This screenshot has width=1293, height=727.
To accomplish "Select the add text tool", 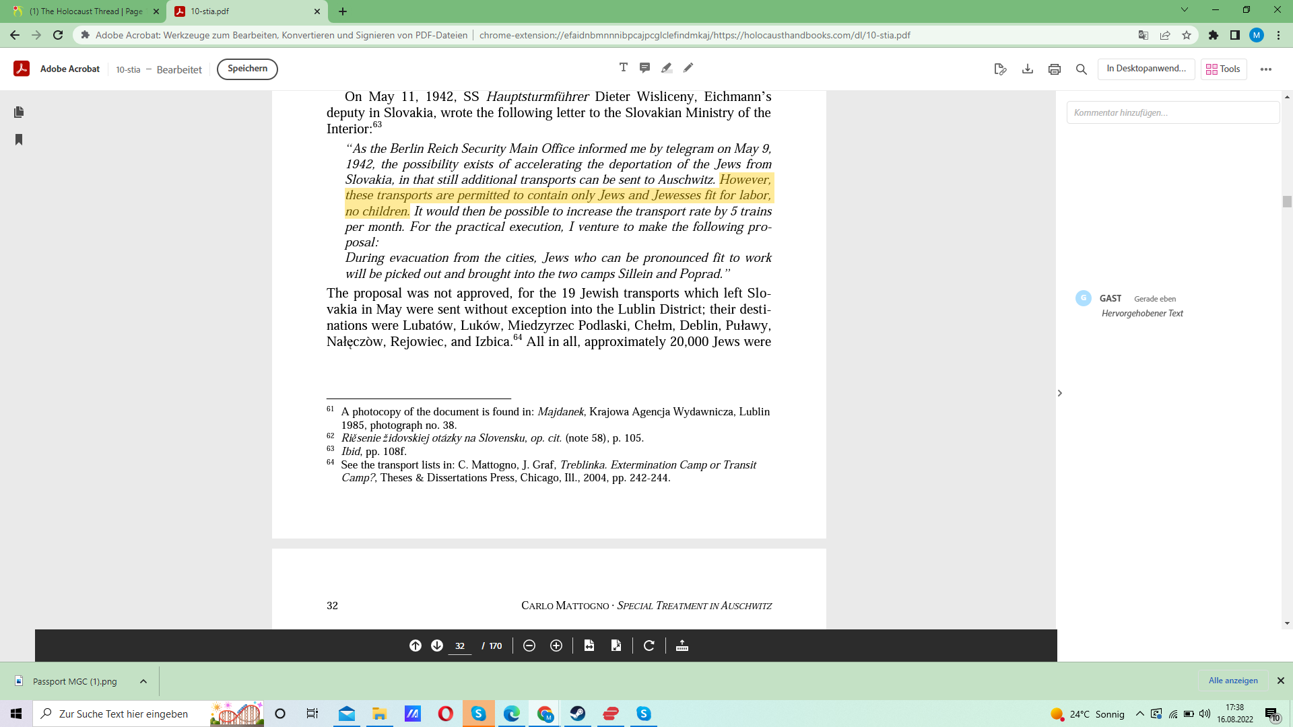I will [623, 67].
